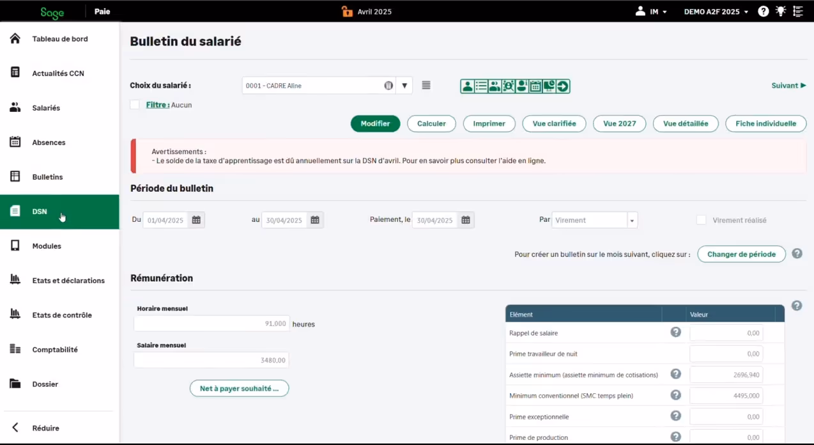Screen dimensions: 814x445
Task: Open the calendar picker for the Paiement date
Action: click(x=466, y=220)
